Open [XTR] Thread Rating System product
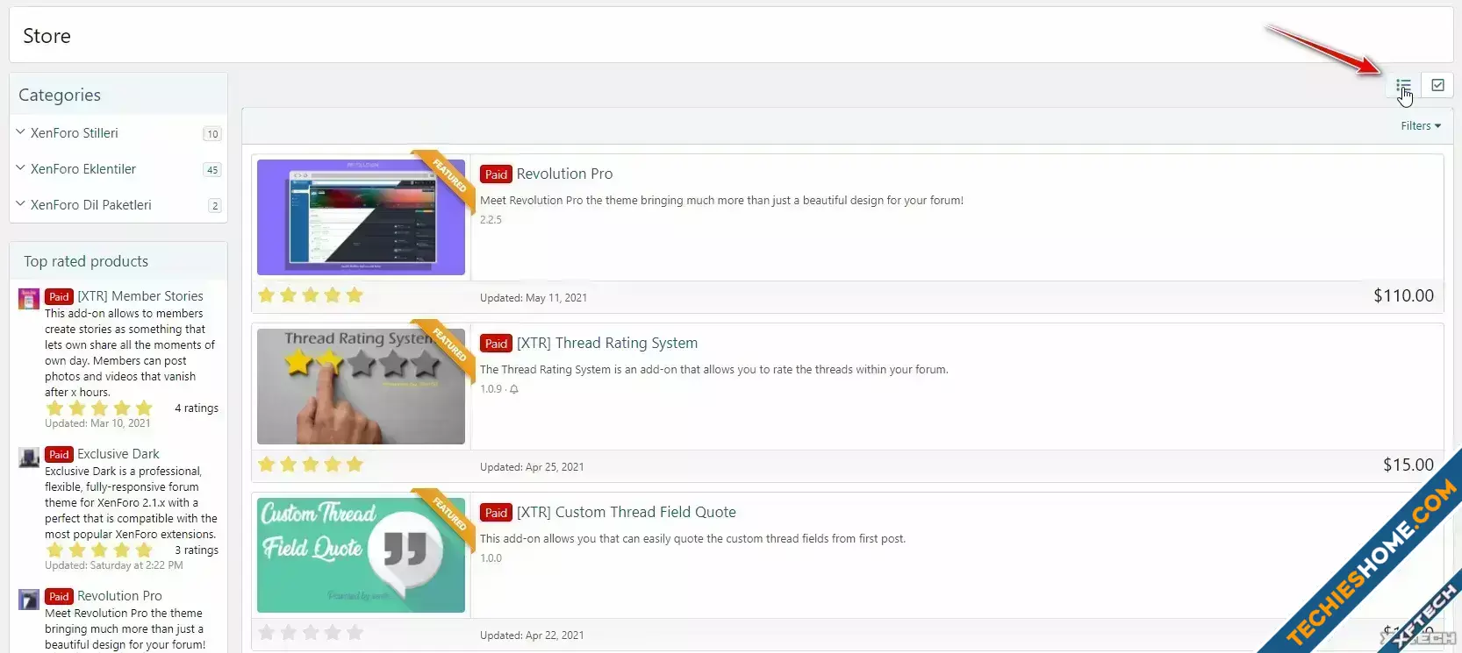The height and width of the screenshot is (653, 1462). (x=607, y=343)
